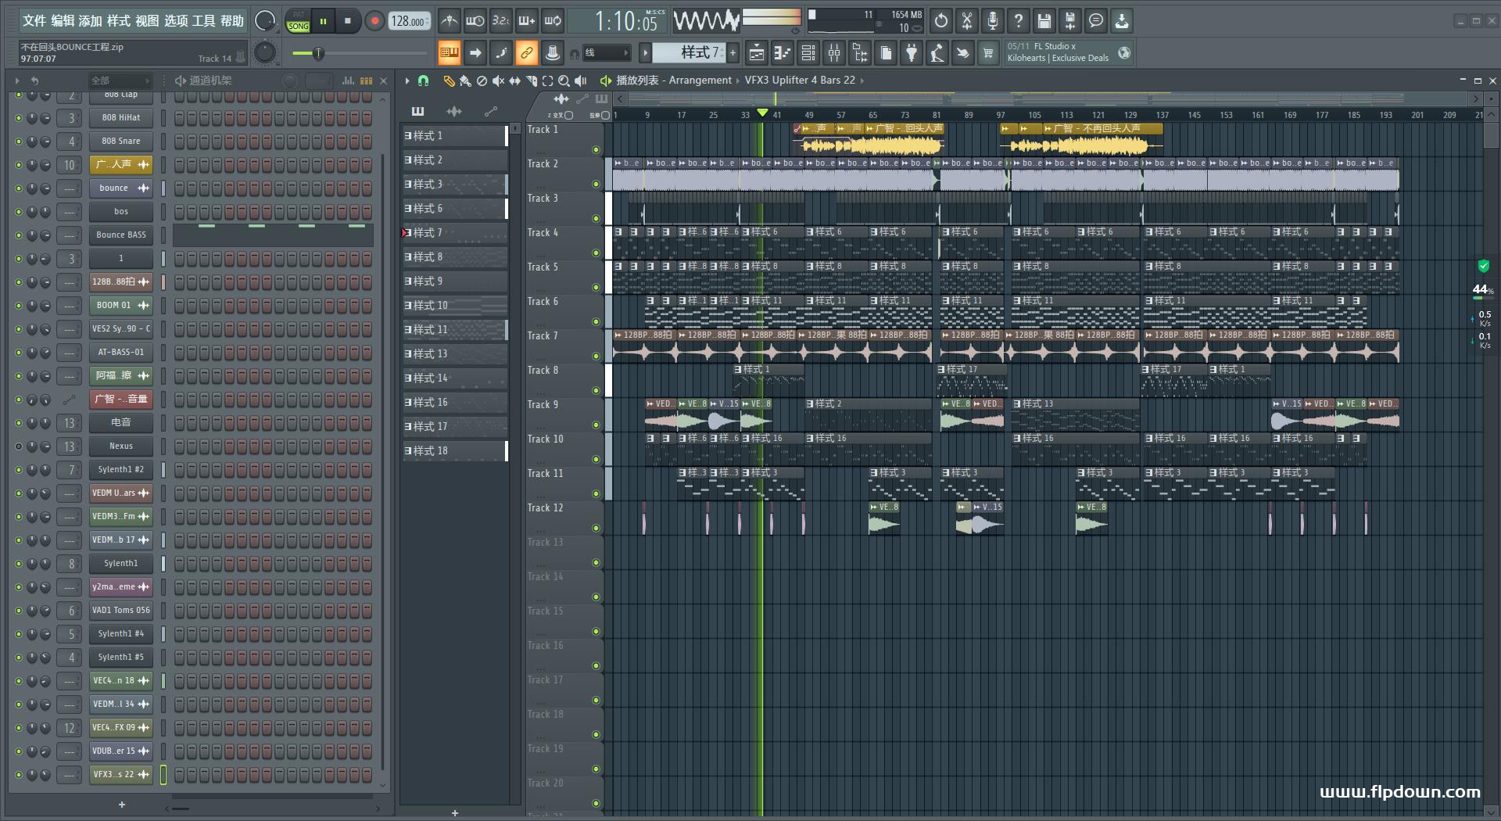1501x821 pixels.
Task: Toggle blend recording overdub
Action: tap(527, 21)
